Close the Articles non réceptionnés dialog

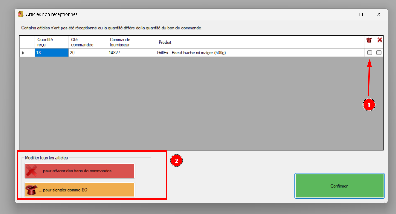379,14
